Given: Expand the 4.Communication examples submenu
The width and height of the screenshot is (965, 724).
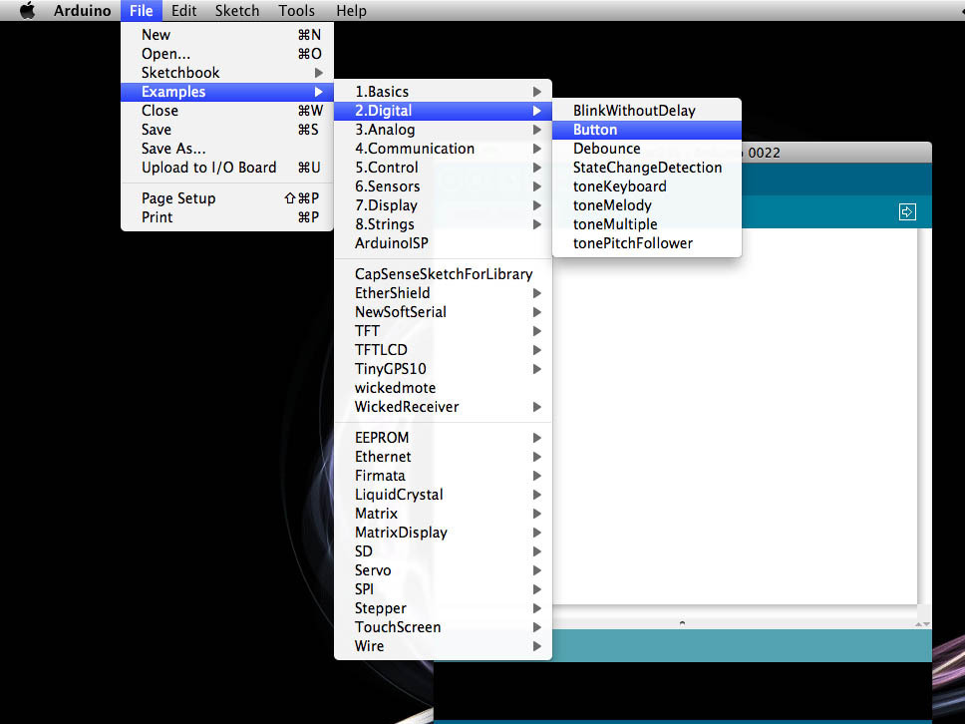Looking at the screenshot, I should click(443, 149).
